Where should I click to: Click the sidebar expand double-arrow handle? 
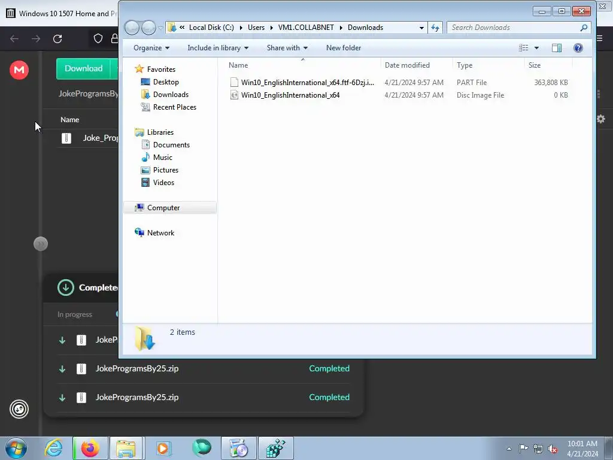(x=41, y=244)
